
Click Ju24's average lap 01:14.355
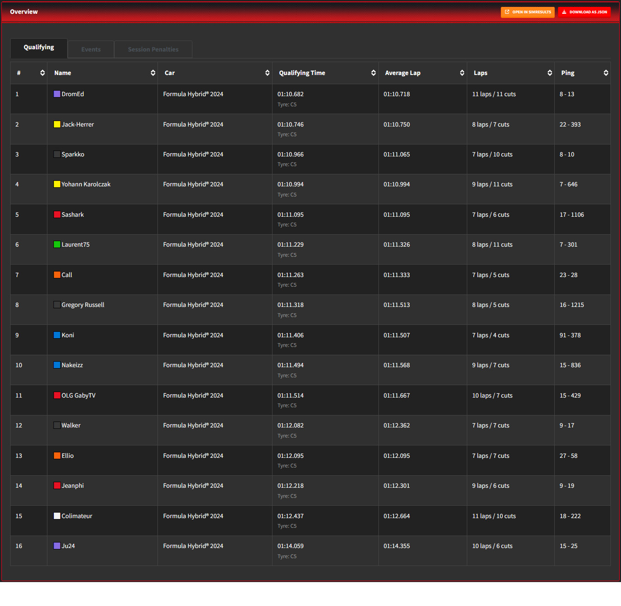coord(397,546)
